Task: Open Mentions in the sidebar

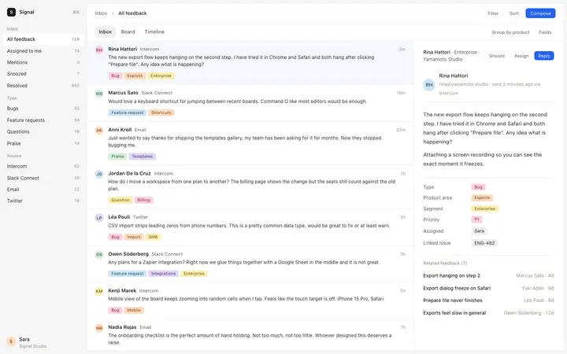Action: coord(43,62)
